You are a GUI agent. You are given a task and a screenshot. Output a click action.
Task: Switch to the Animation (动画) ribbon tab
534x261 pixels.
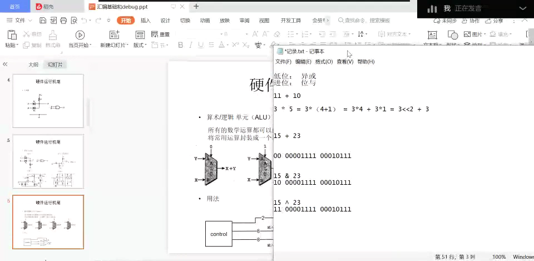pos(205,21)
